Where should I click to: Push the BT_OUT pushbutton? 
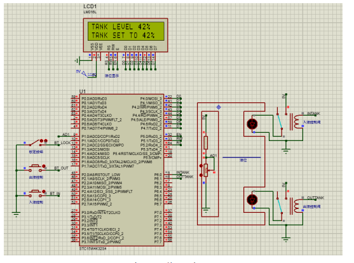point(35,168)
